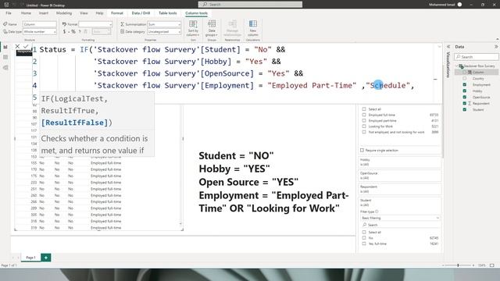This screenshot has width=500, height=281.
Task: Click the Data pane Search field
Action: click(x=477, y=57)
